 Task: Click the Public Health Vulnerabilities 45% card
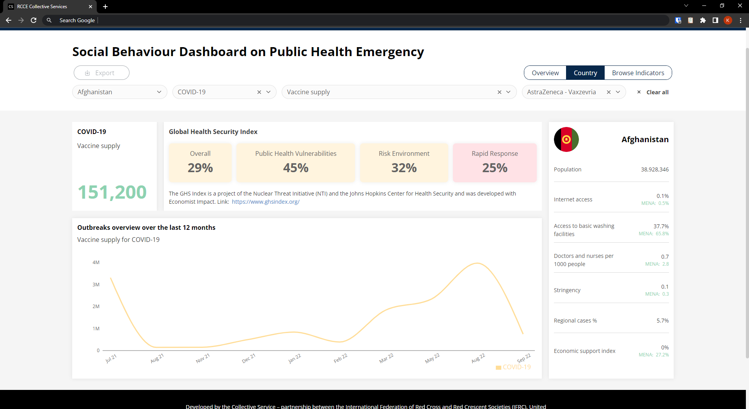[296, 162]
